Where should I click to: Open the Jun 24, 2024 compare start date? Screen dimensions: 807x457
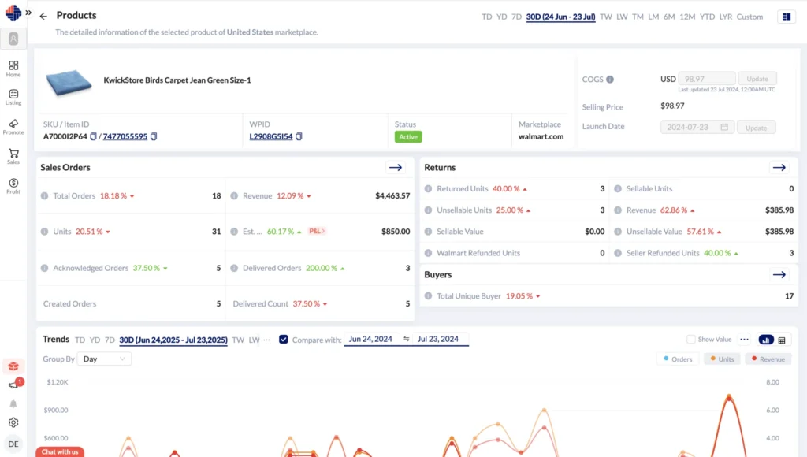click(x=370, y=339)
